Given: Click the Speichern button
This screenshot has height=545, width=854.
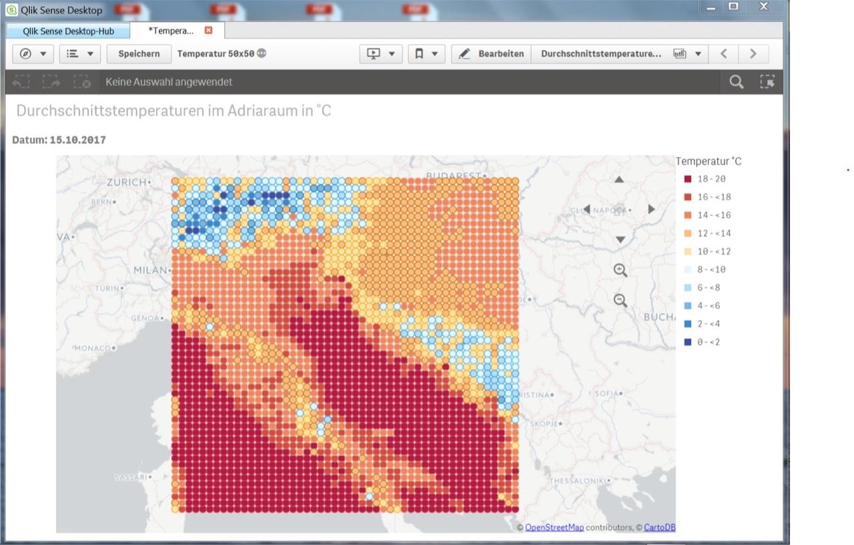Looking at the screenshot, I should (x=139, y=54).
